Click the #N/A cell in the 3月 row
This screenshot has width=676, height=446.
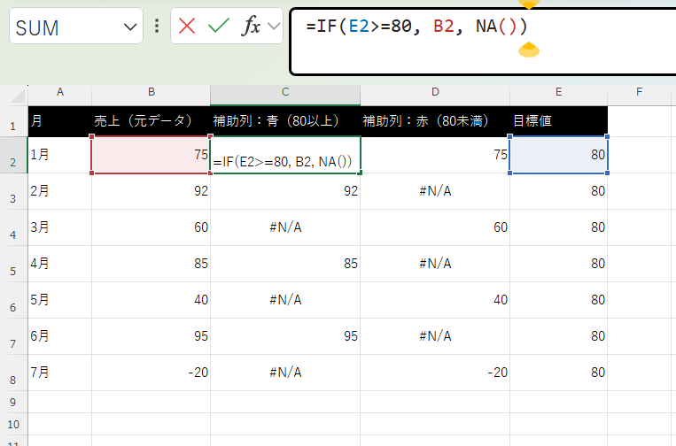click(x=285, y=227)
